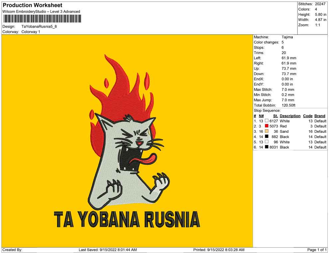
Task: Click the 'Stop Sequence:' heading
Action: pos(267,111)
